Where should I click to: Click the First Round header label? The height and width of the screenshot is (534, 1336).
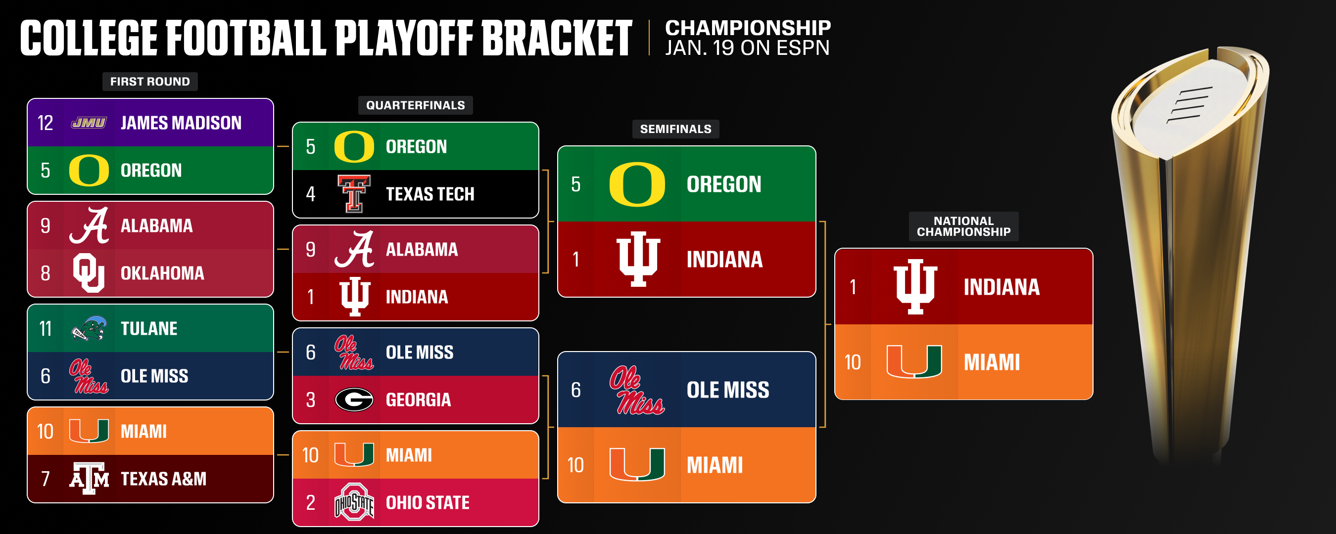point(150,82)
